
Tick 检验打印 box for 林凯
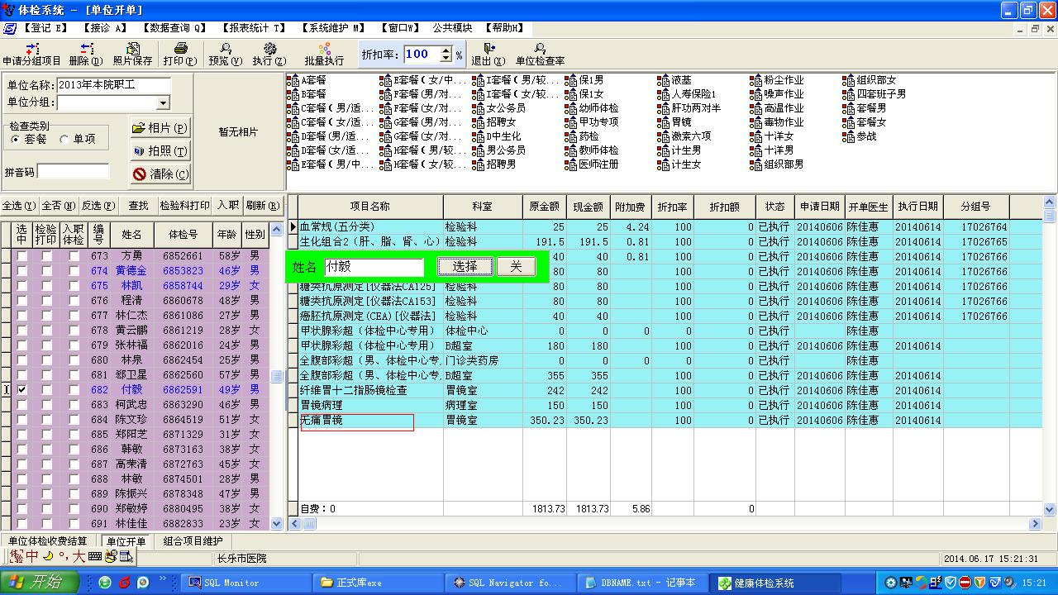46,285
